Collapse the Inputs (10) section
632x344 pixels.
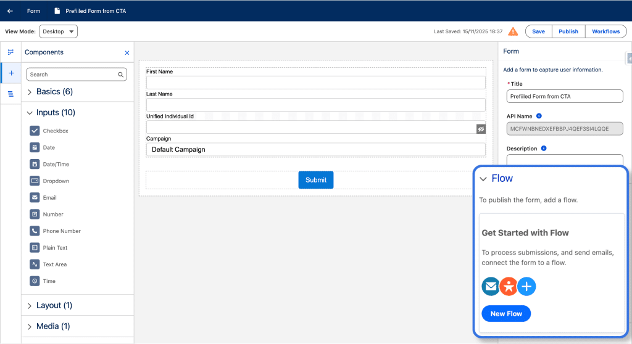[x=30, y=113]
